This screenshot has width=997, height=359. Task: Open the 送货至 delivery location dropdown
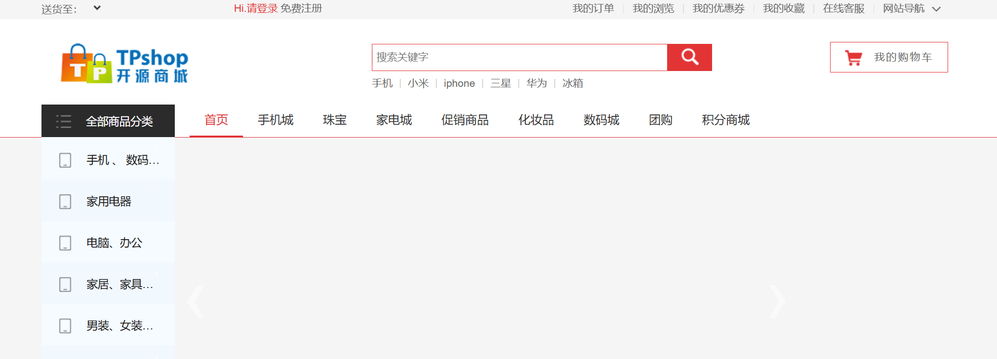click(97, 8)
